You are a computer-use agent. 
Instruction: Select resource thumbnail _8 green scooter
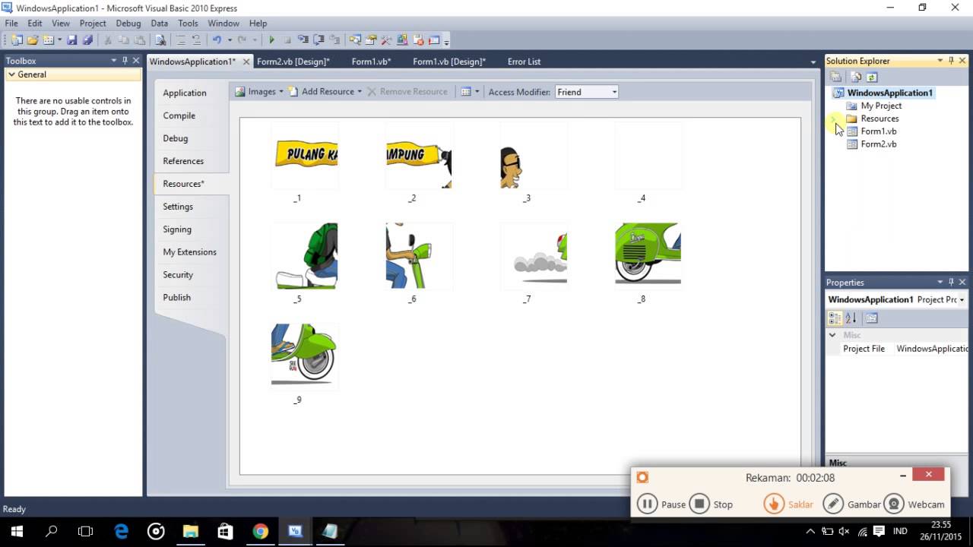pyautogui.click(x=648, y=256)
